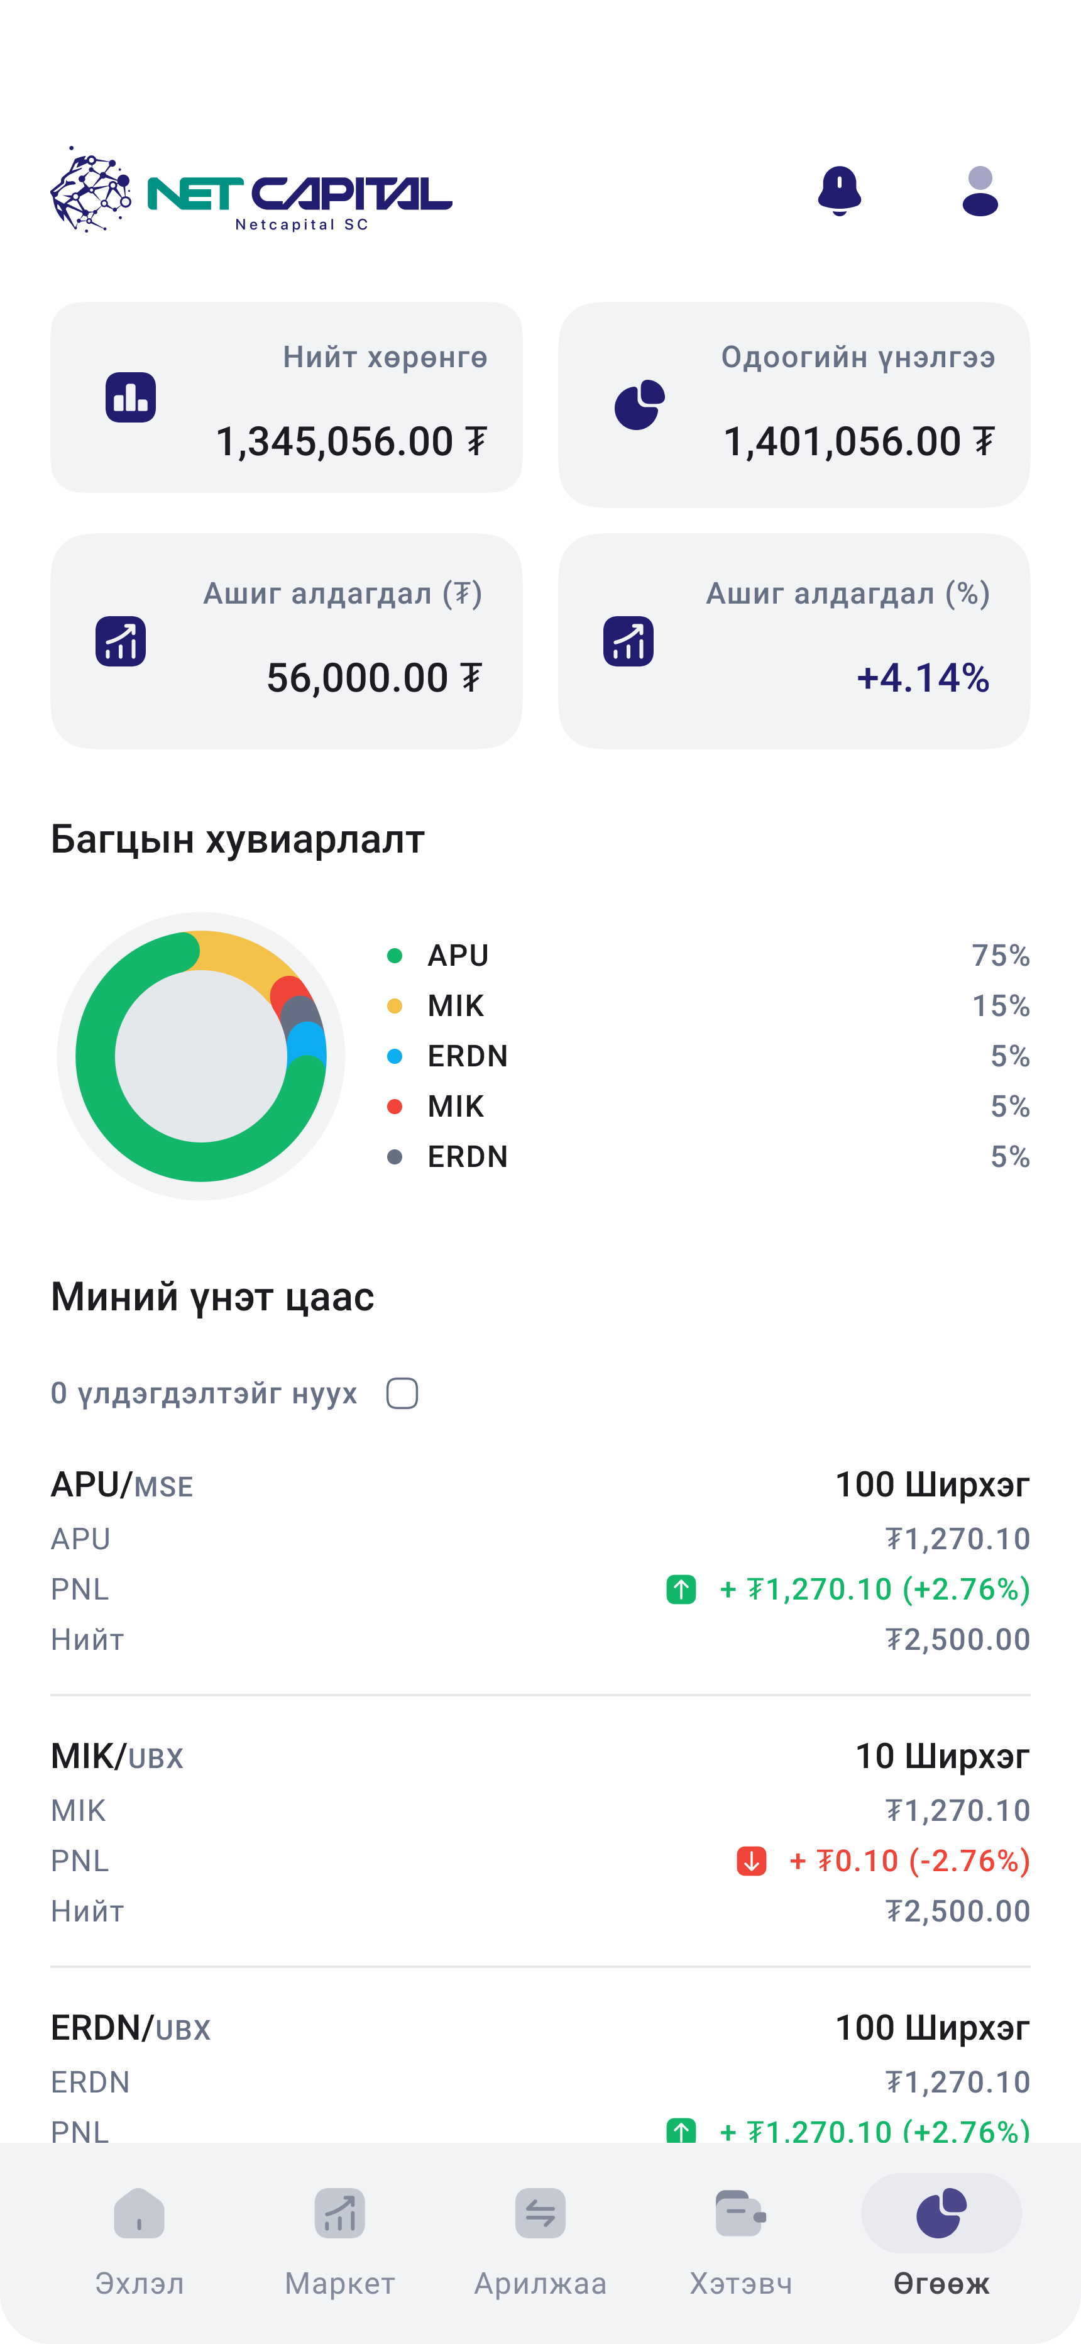Click the growth icon in Ашиг алдагдал (%) card
This screenshot has width=1081, height=2344.
[628, 641]
